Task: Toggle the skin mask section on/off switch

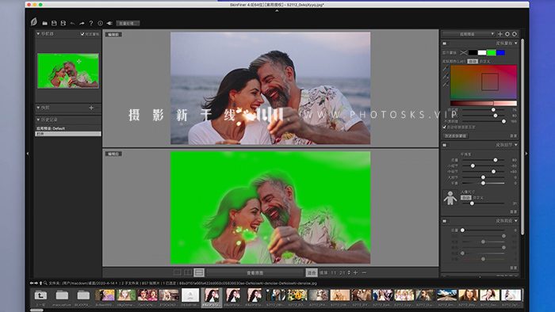Action: pyautogui.click(x=445, y=44)
